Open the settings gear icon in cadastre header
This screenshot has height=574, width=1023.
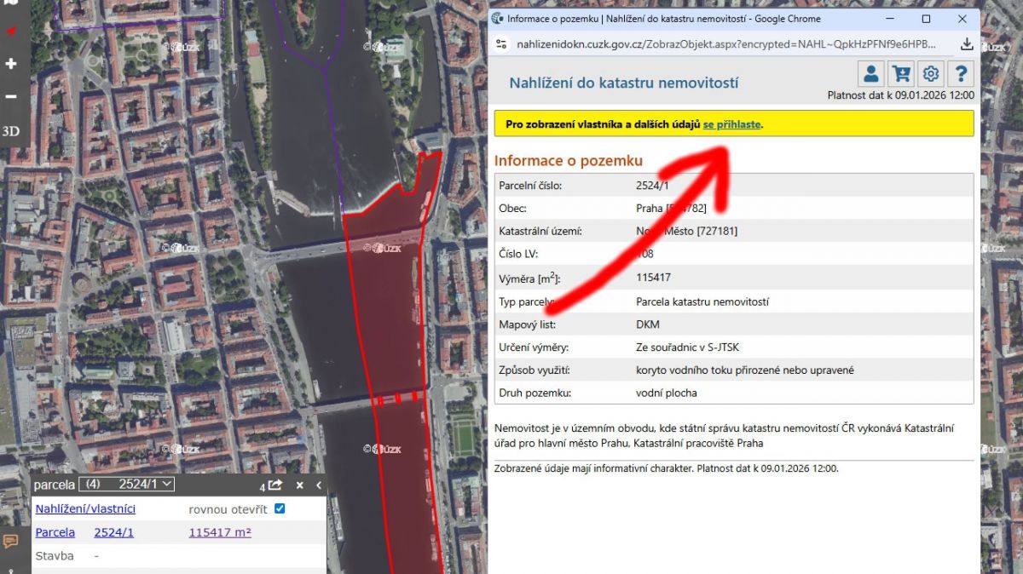point(931,73)
